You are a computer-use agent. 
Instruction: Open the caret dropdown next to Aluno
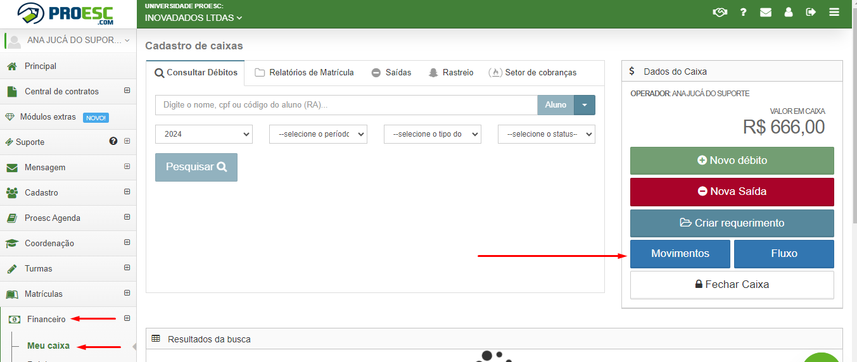(585, 105)
